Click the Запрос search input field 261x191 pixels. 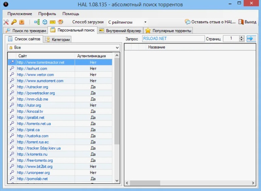coord(172,39)
